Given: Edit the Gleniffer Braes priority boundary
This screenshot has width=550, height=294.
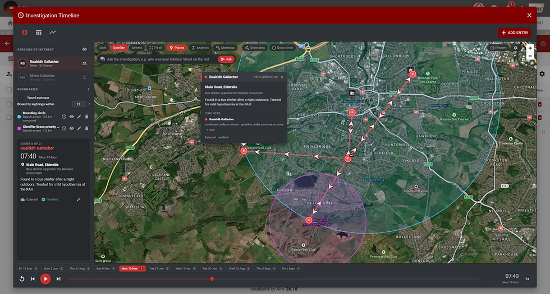Looking at the screenshot, I should [79, 128].
